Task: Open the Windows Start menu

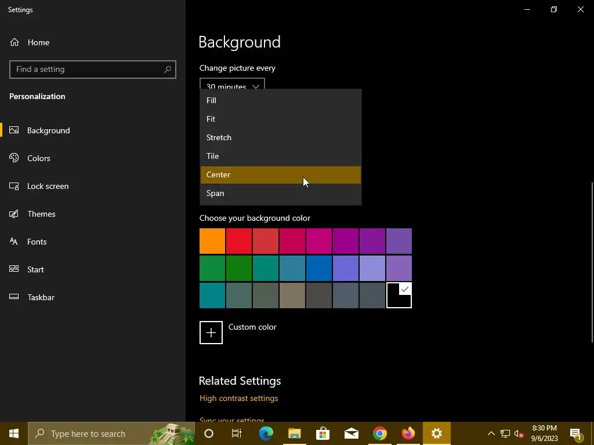Action: click(x=14, y=433)
